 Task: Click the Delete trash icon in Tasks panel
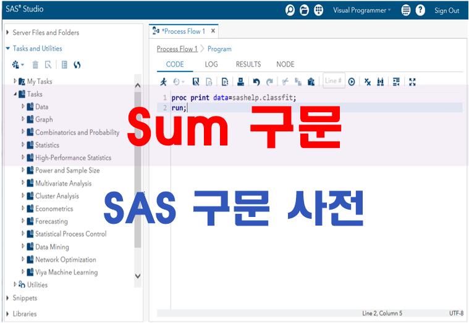pyautogui.click(x=35, y=65)
